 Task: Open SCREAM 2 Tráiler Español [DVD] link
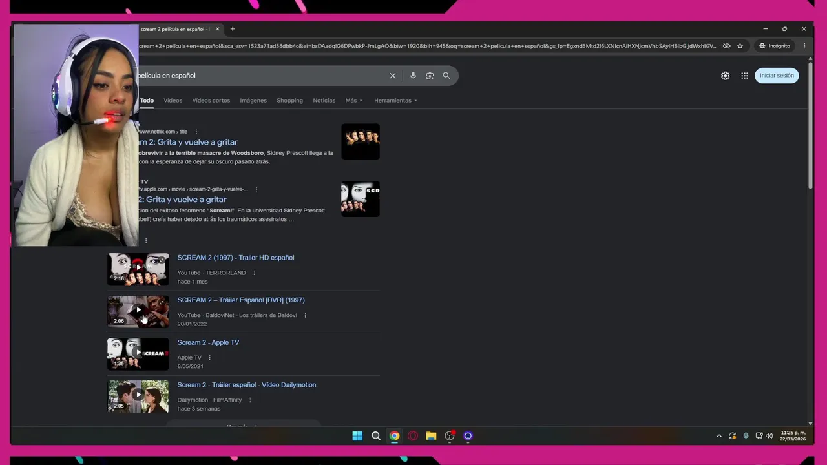point(241,300)
